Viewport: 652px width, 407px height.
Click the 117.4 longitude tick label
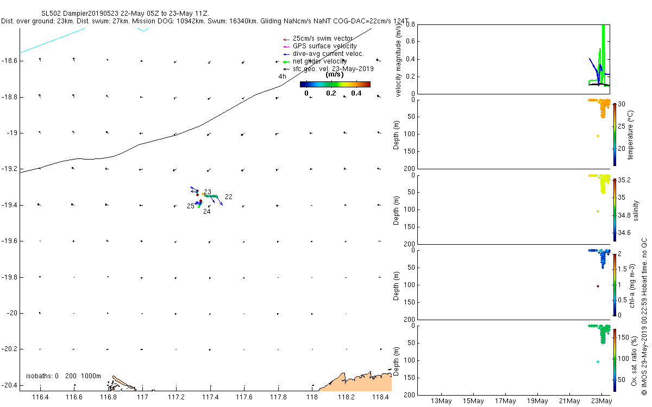coord(210,397)
